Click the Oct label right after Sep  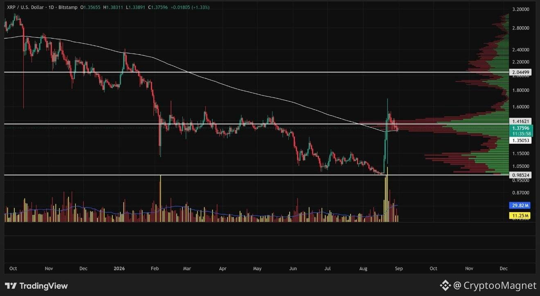[x=433, y=269]
